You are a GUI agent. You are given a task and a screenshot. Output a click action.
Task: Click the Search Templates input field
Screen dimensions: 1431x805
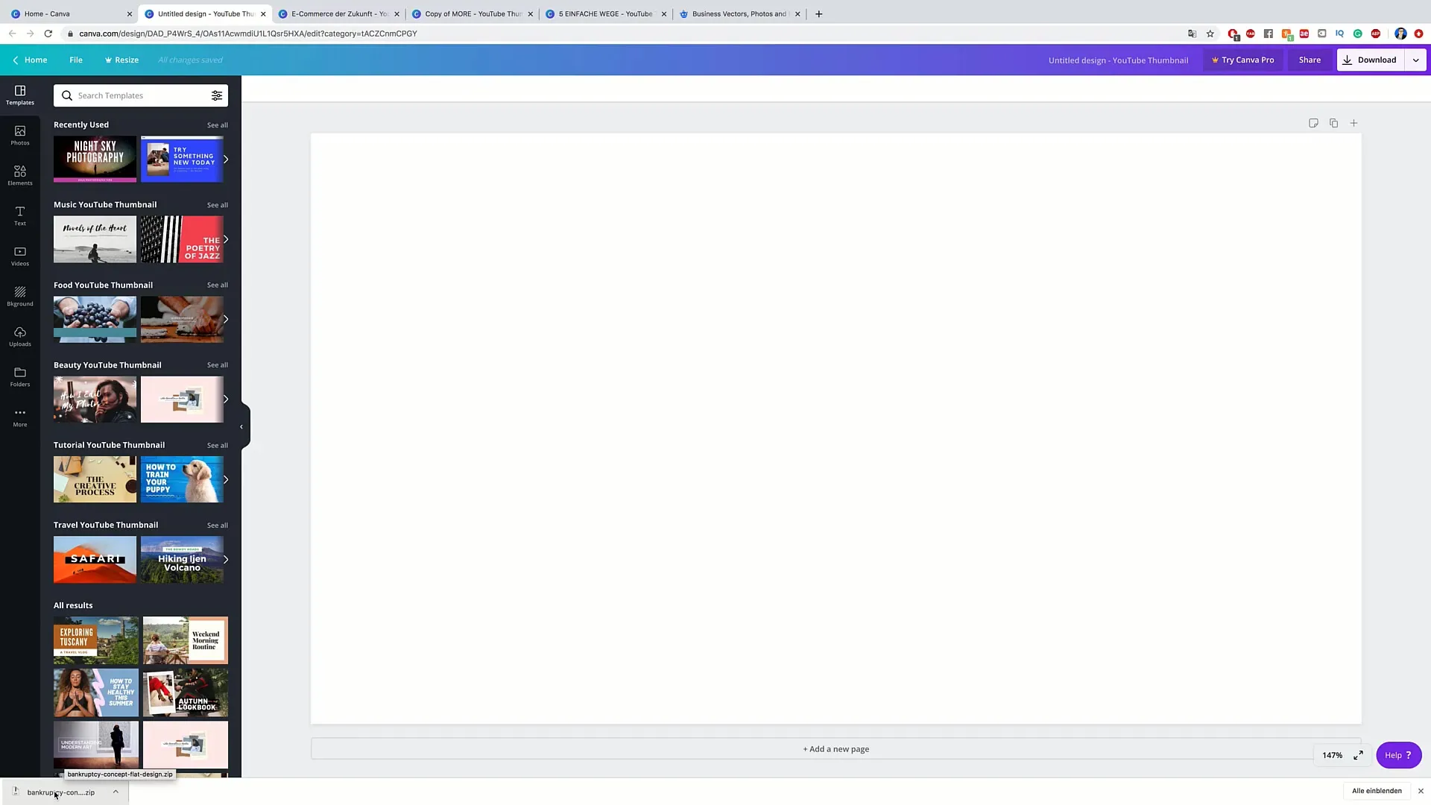(141, 95)
